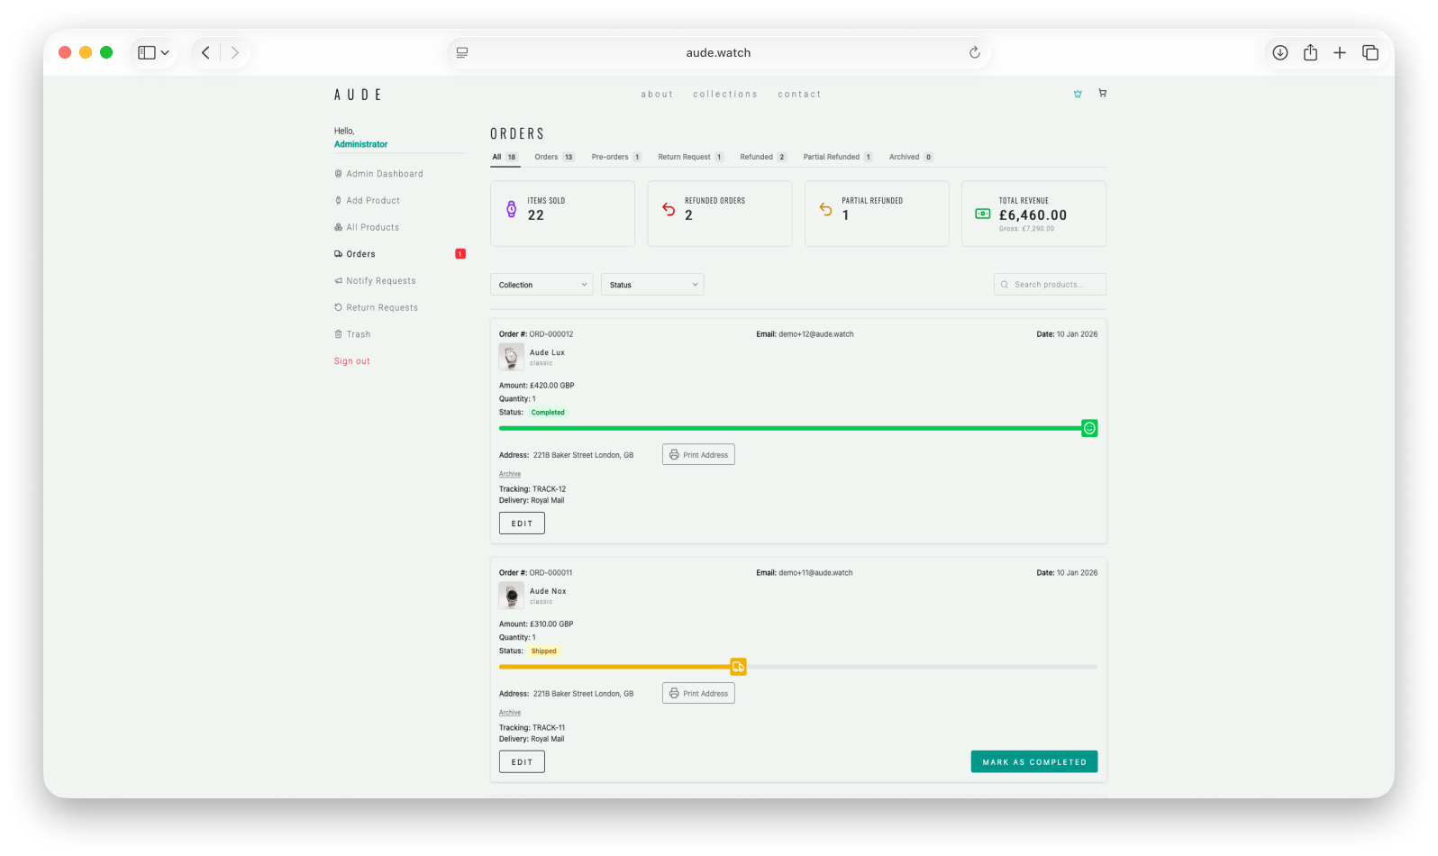Click EDIT on order ORD-000011

pos(522,762)
